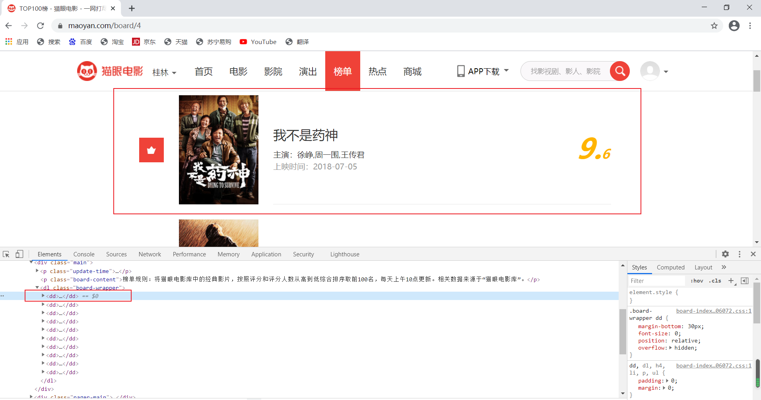Click the second movie poster thumbnail

pyautogui.click(x=219, y=233)
